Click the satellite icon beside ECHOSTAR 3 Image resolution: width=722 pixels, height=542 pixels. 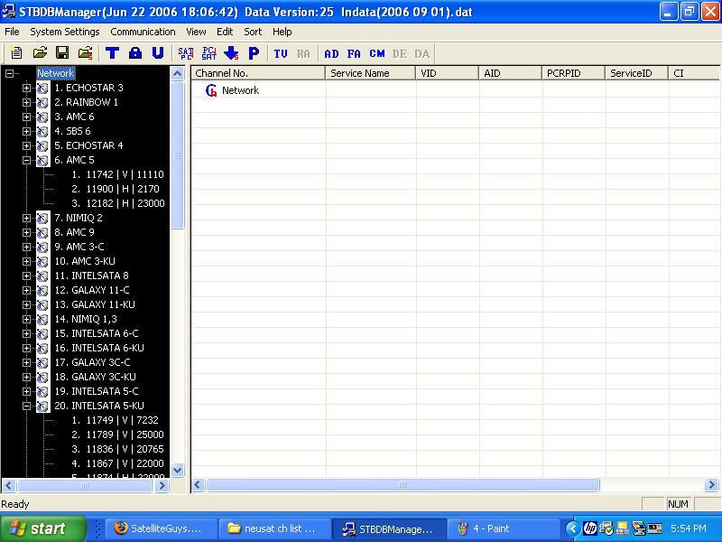coord(42,88)
